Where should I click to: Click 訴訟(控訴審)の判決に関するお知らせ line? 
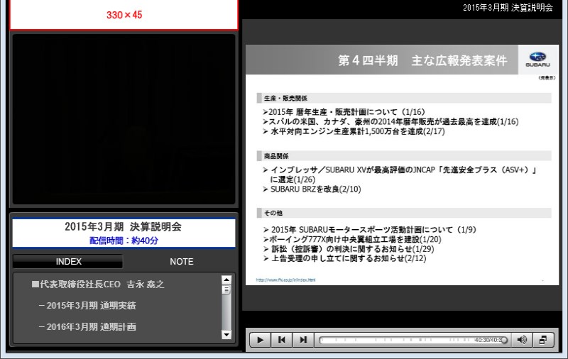(x=349, y=249)
